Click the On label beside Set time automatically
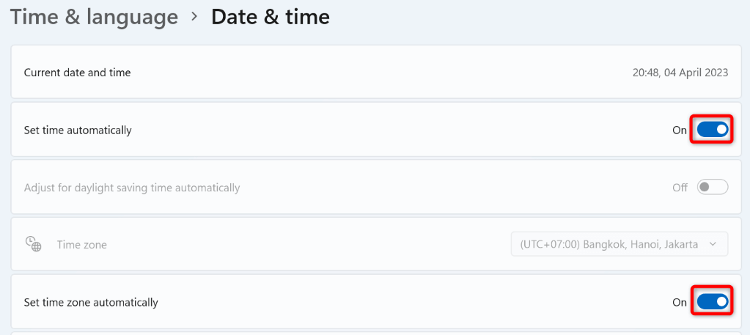The width and height of the screenshot is (750, 335). click(680, 130)
